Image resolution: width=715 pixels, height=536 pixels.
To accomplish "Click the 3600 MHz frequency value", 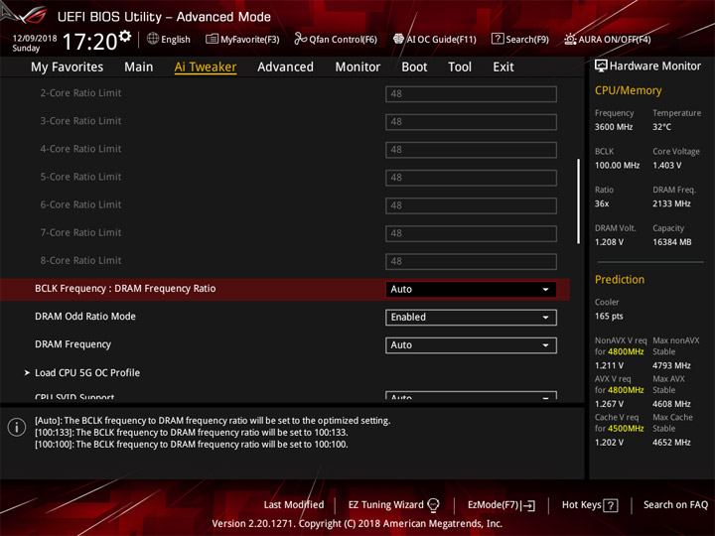I will (614, 127).
